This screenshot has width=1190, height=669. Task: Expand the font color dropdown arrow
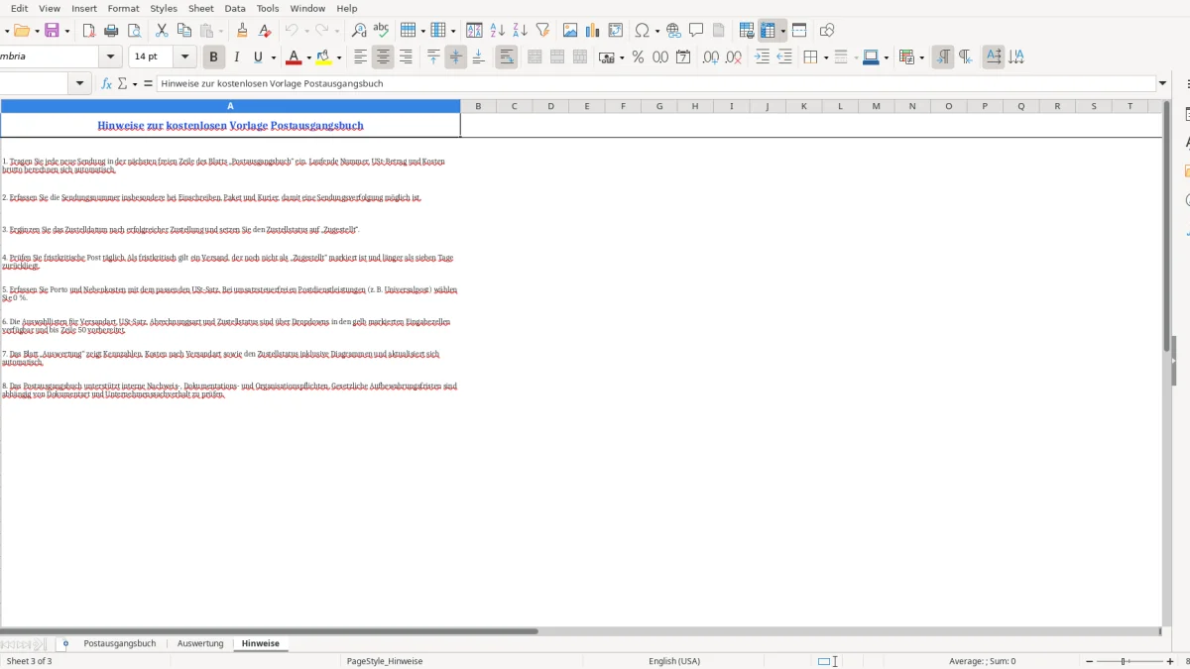tap(308, 57)
